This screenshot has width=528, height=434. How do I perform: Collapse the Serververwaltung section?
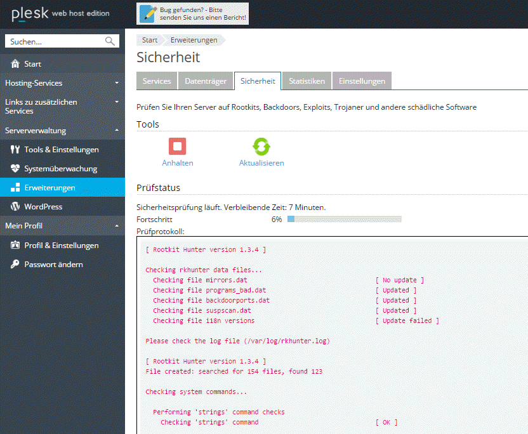click(x=117, y=130)
